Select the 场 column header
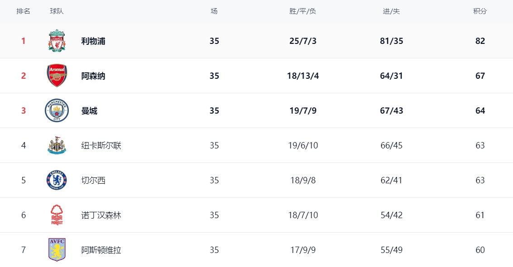This screenshot has height=267, width=513. click(214, 11)
